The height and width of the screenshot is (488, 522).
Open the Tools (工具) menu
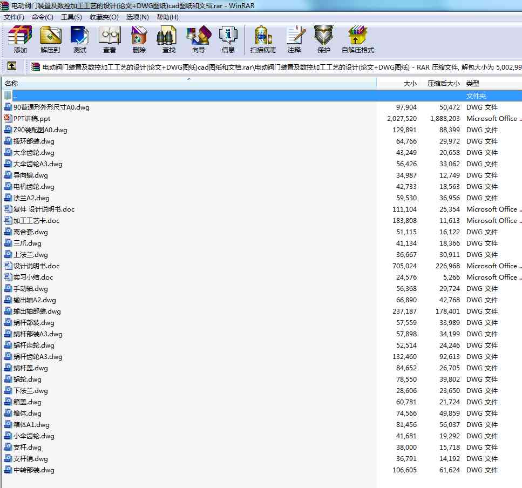[x=71, y=17]
